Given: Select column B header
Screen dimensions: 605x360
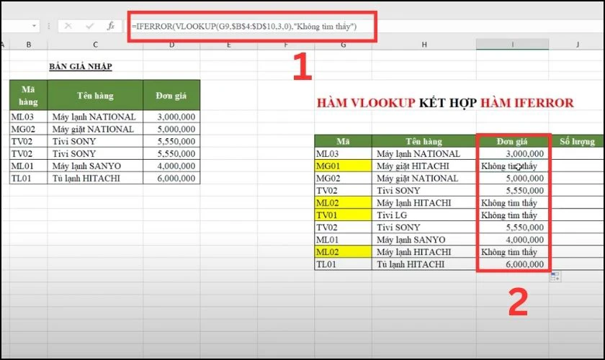Looking at the screenshot, I should [29, 45].
